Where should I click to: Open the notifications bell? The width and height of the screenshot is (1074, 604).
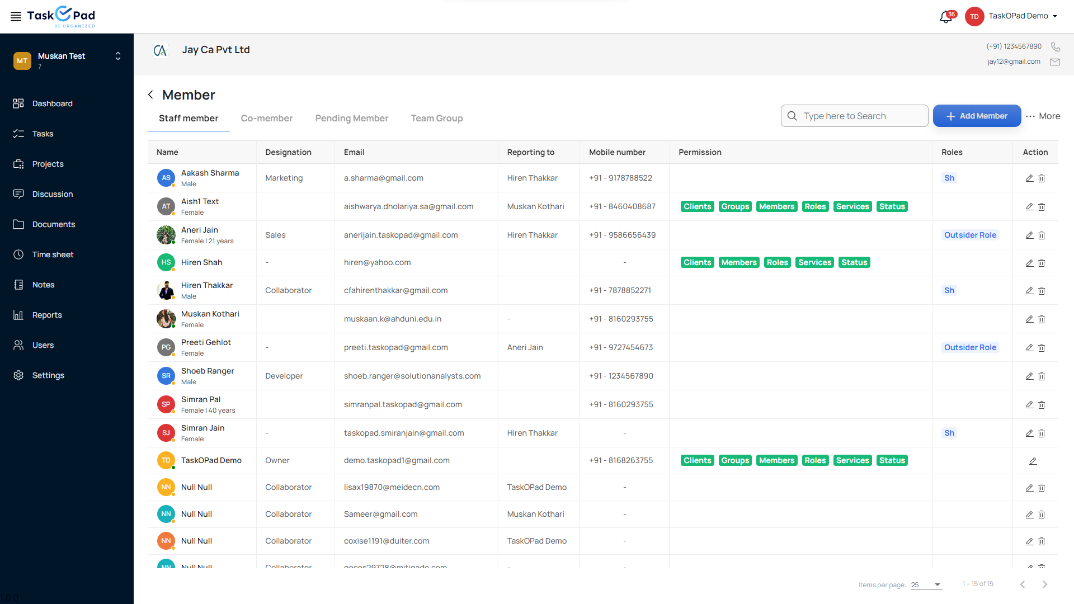pyautogui.click(x=945, y=17)
